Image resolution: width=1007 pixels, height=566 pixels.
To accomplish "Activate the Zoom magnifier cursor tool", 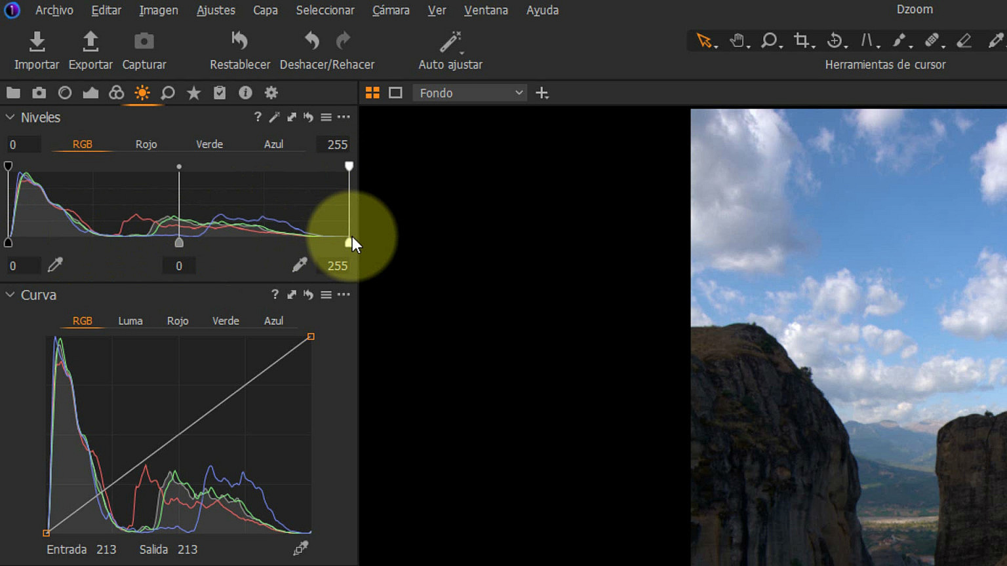I will (770, 40).
